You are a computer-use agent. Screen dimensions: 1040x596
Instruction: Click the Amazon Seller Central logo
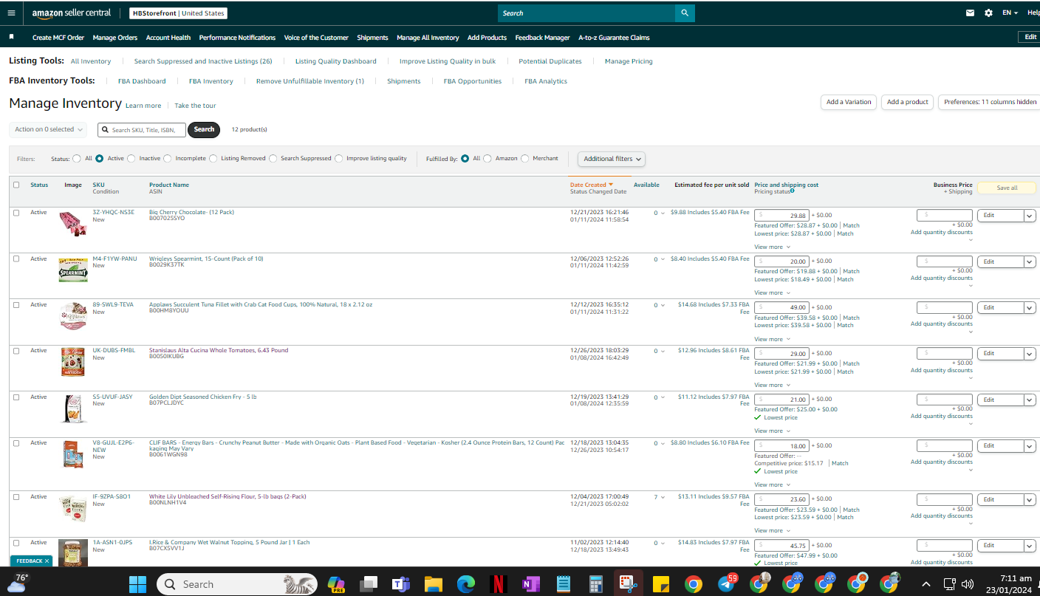(72, 13)
